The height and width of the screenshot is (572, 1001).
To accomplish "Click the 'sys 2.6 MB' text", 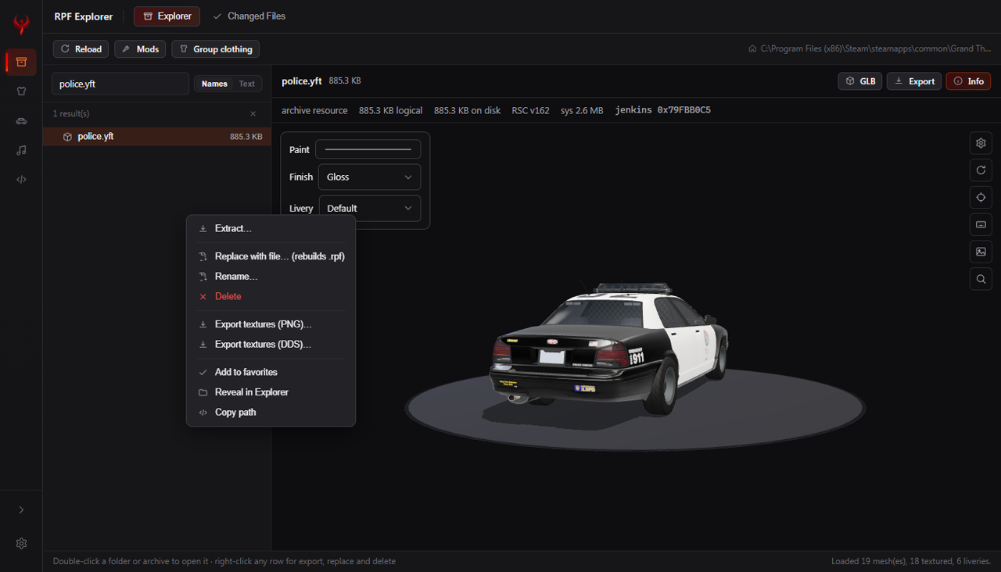I will point(582,110).
